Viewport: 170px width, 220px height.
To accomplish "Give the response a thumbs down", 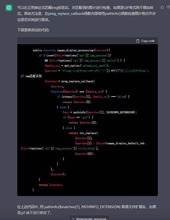I will 168,7.
